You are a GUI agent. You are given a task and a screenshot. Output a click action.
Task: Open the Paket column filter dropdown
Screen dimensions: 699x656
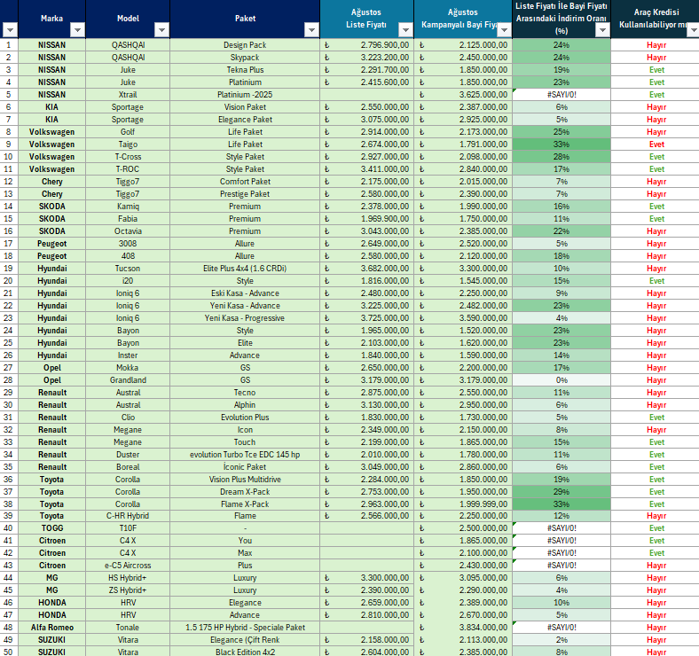click(311, 30)
